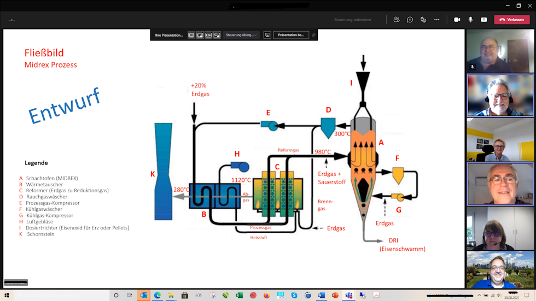The image size is (536, 301).
Task: Click the computer sound share icon
Action: coord(267,35)
